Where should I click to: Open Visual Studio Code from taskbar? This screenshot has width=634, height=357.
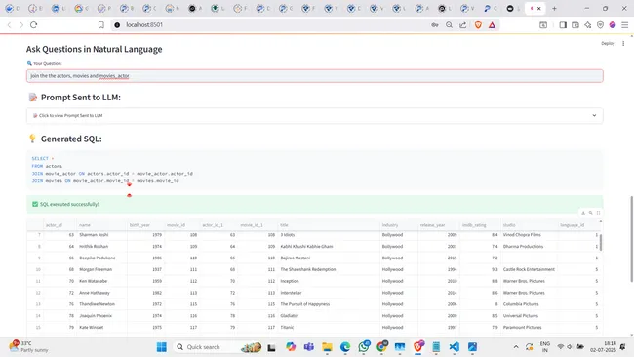(455, 347)
